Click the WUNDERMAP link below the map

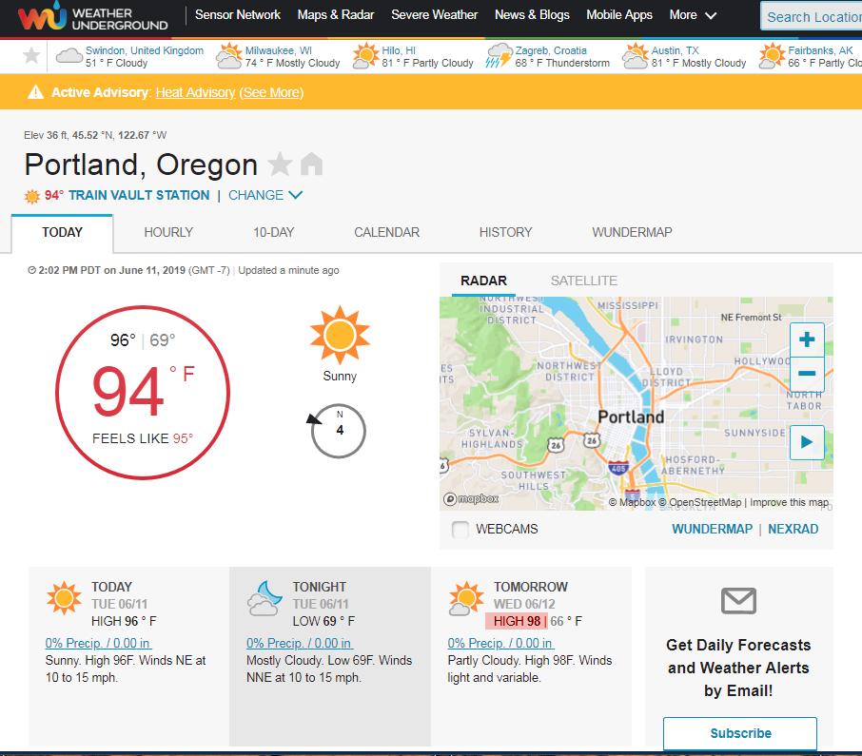tap(712, 529)
